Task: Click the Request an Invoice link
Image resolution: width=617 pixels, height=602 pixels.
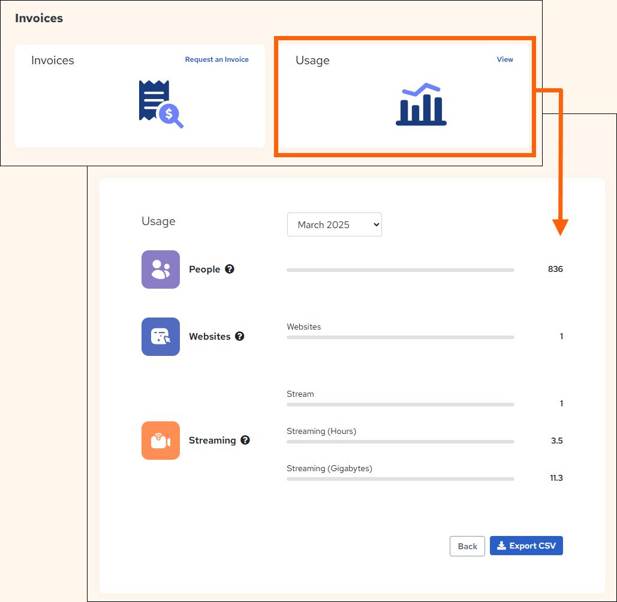Action: [x=216, y=59]
